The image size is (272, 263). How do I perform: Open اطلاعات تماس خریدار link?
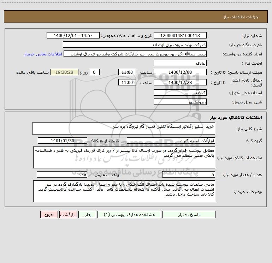[43, 54]
